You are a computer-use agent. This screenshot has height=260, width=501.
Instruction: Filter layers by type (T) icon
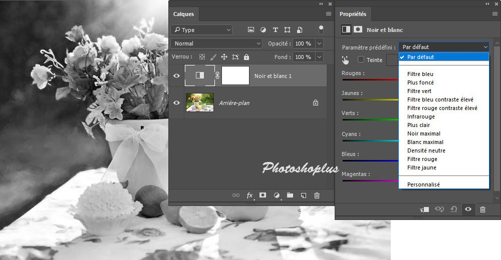[x=276, y=30]
